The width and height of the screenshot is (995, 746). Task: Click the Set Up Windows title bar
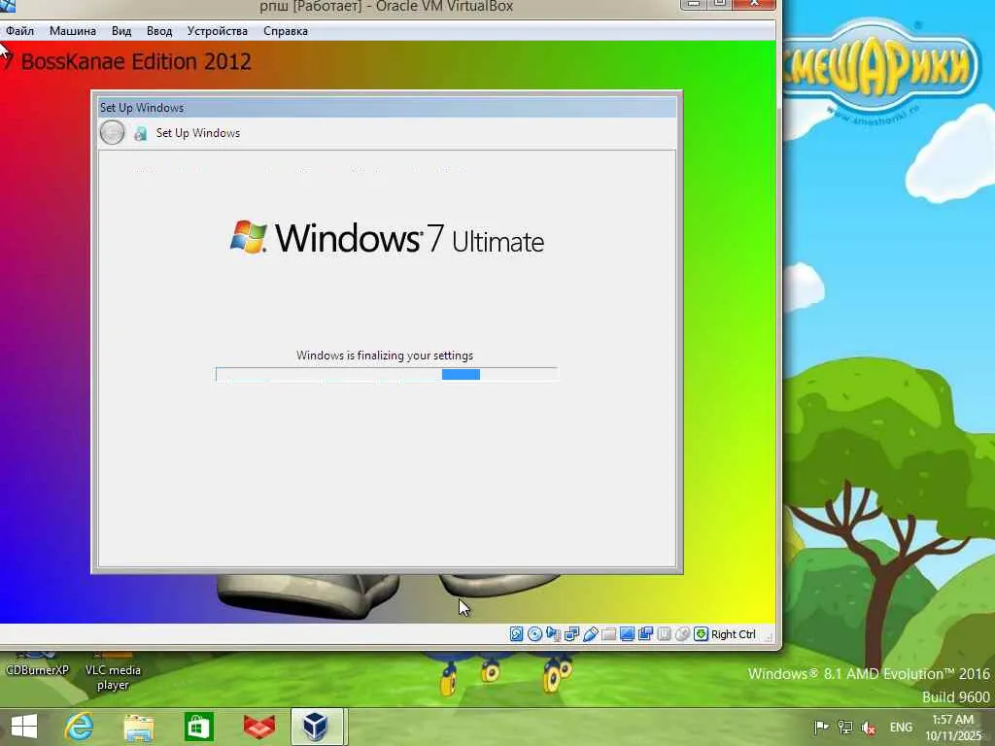387,107
